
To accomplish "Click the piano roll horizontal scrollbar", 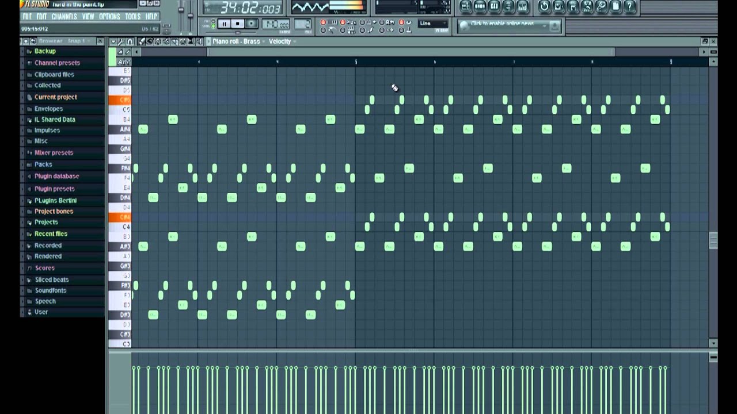I will pos(410,52).
